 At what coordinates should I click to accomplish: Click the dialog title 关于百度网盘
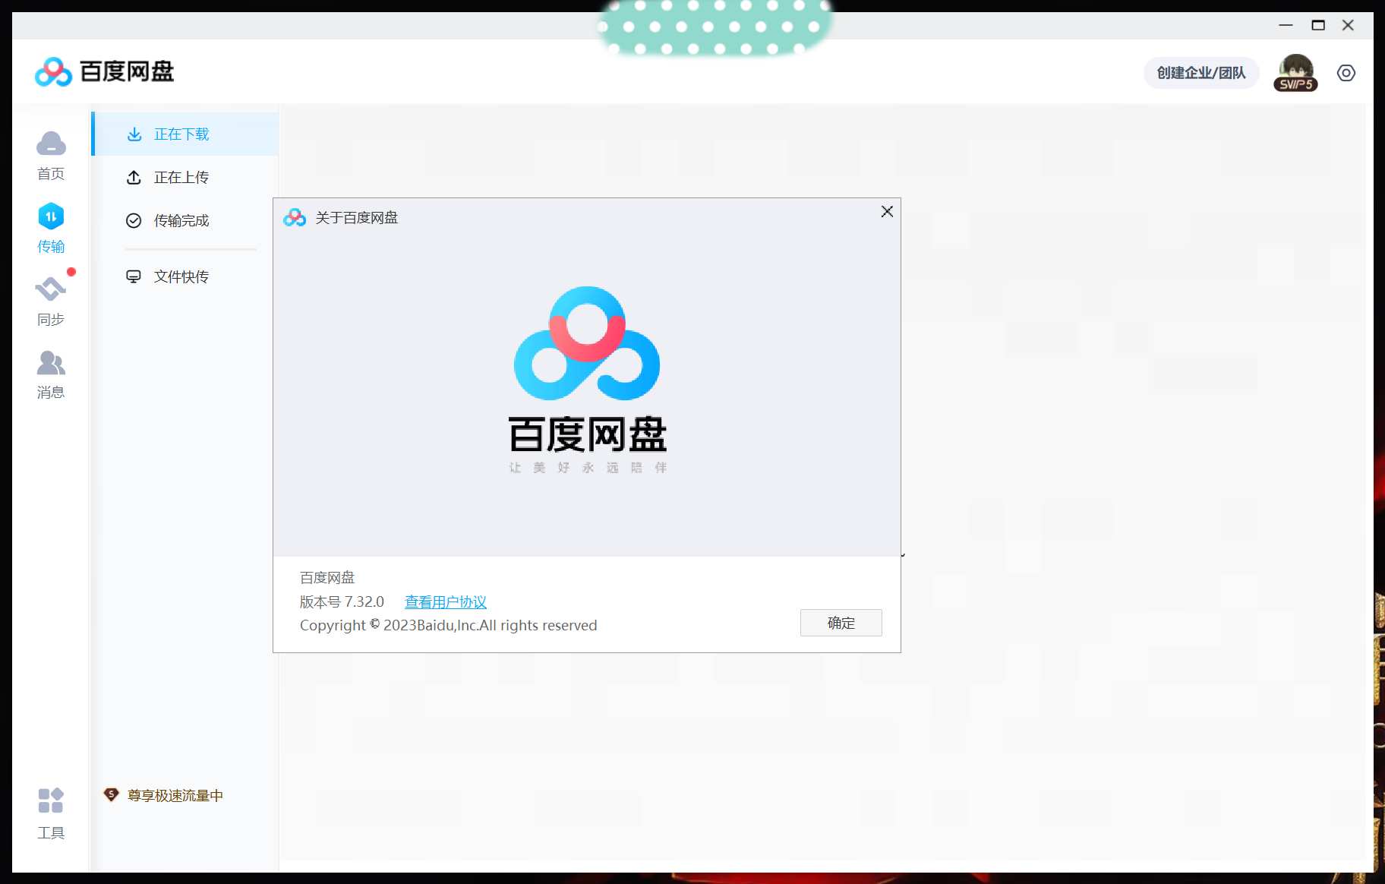[357, 218]
